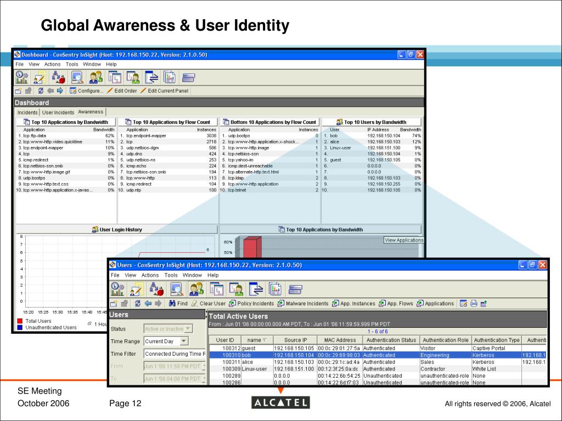Click the flows arrows icon in Dashboard toolbar
The image size is (562, 421).
(x=151, y=77)
